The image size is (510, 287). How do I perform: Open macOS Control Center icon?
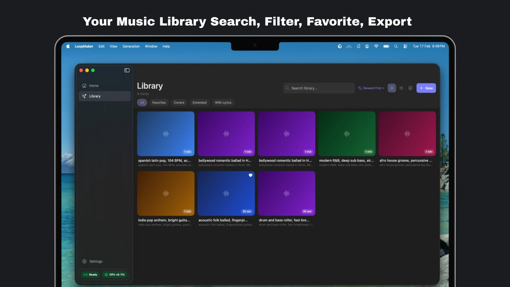405,46
